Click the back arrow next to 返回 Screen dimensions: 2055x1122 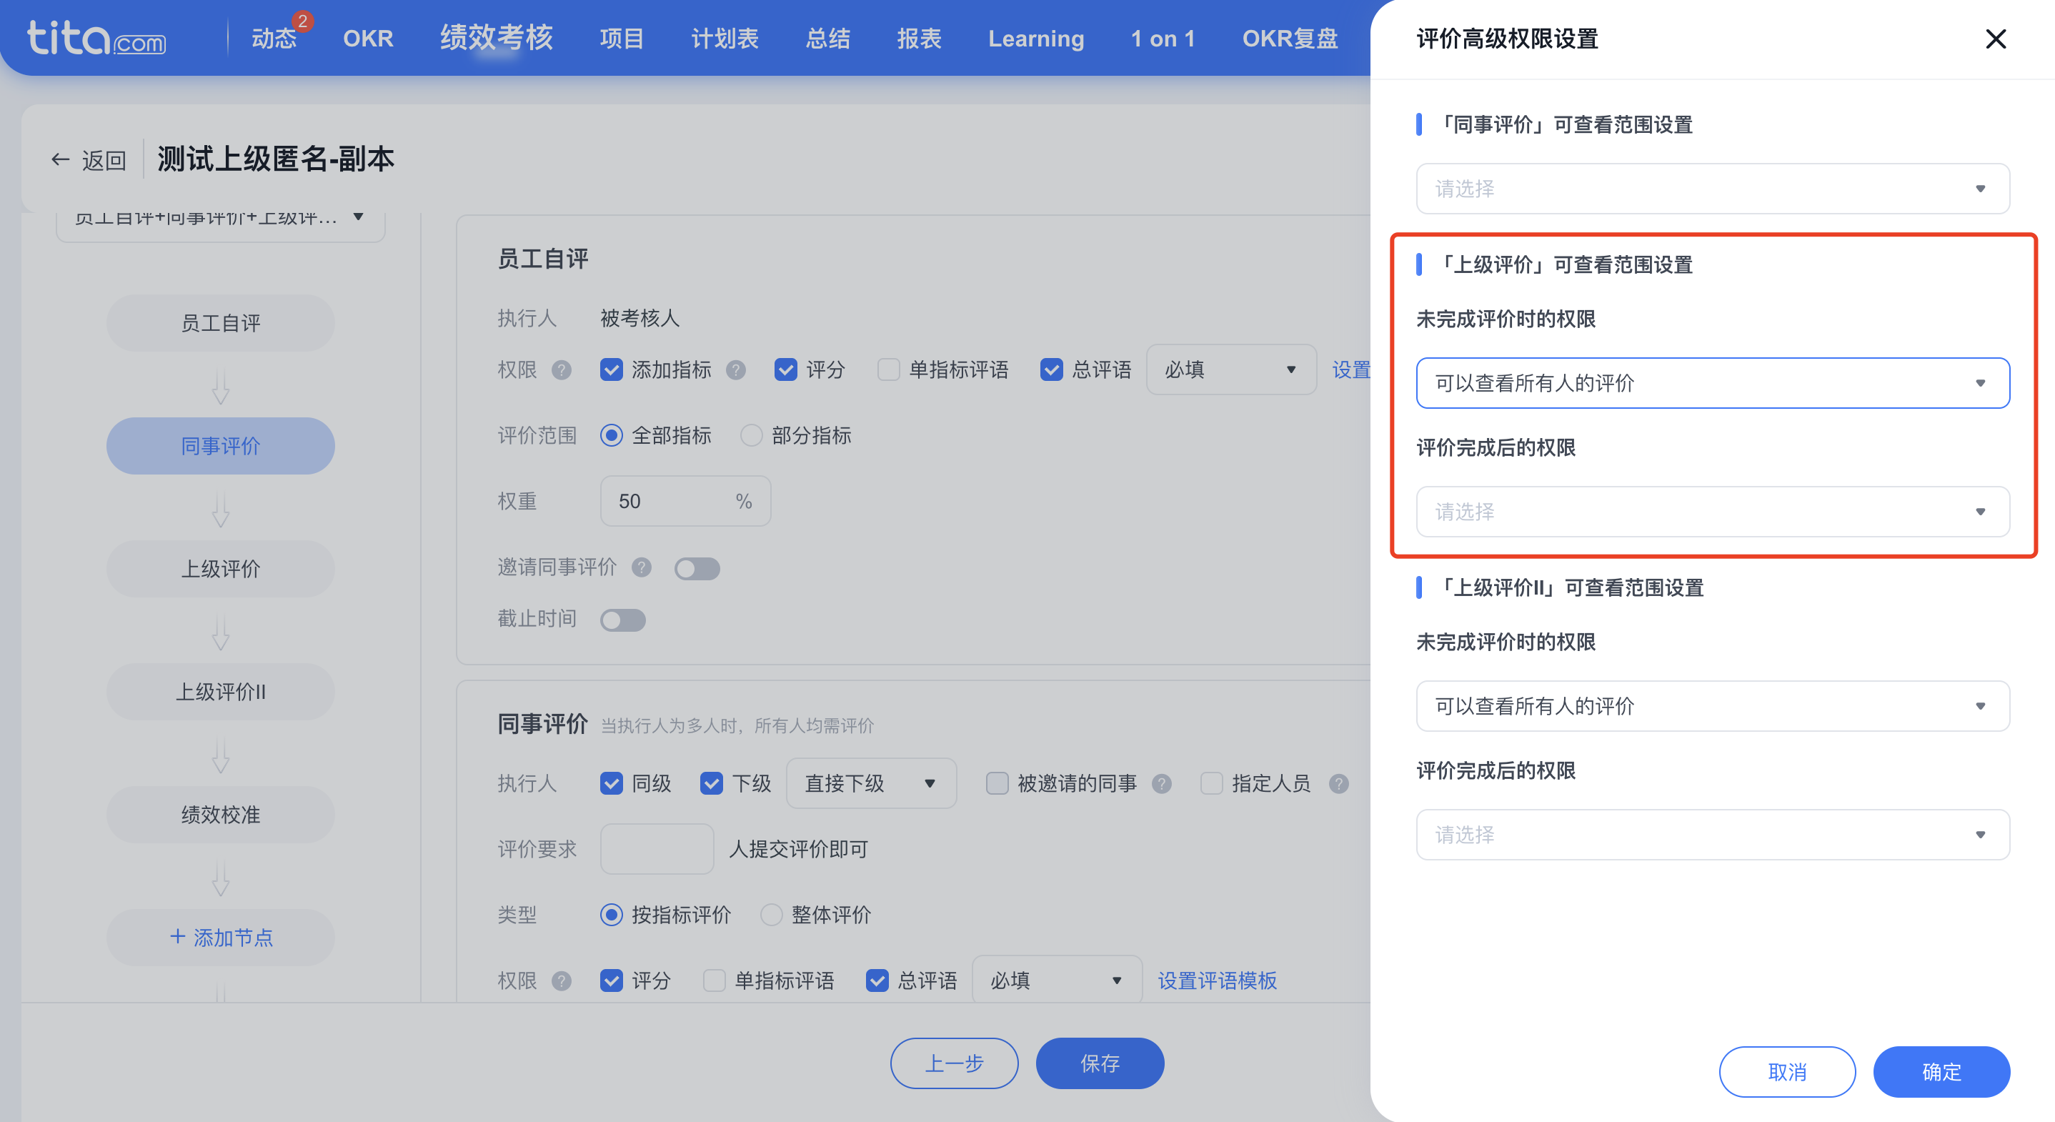coord(60,159)
